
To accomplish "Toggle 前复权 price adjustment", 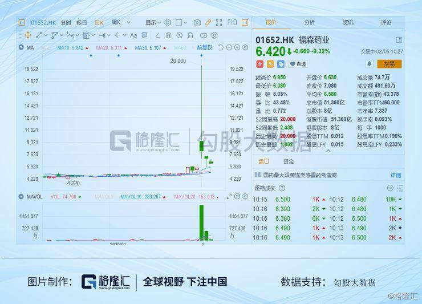I will coord(205,48).
